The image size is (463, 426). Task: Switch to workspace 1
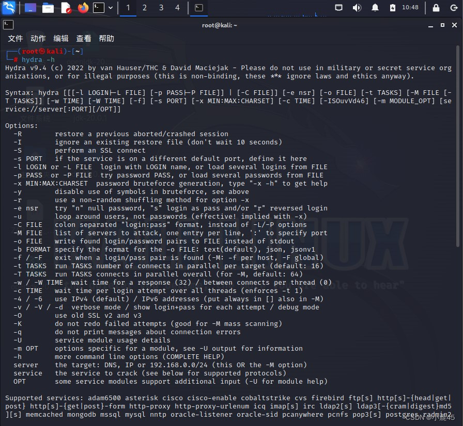[128, 8]
